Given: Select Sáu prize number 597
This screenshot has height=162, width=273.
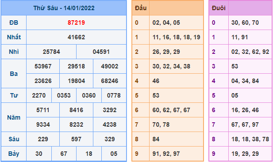Looking at the screenshot, I should tap(76, 139).
